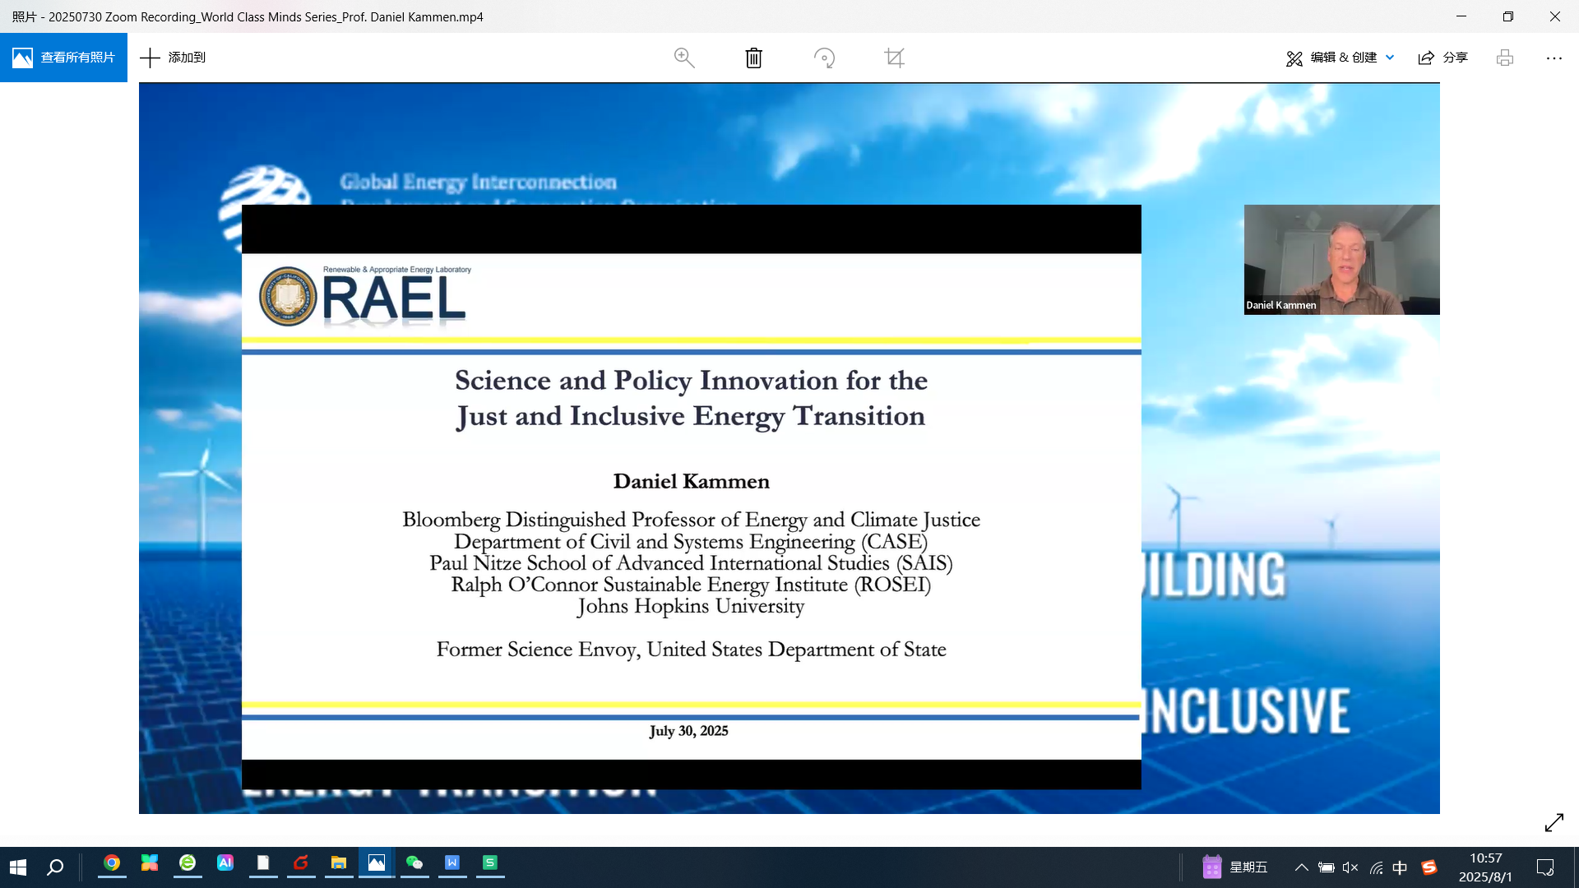The image size is (1579, 888).
Task: Click the Add to button
Action: coord(174,58)
